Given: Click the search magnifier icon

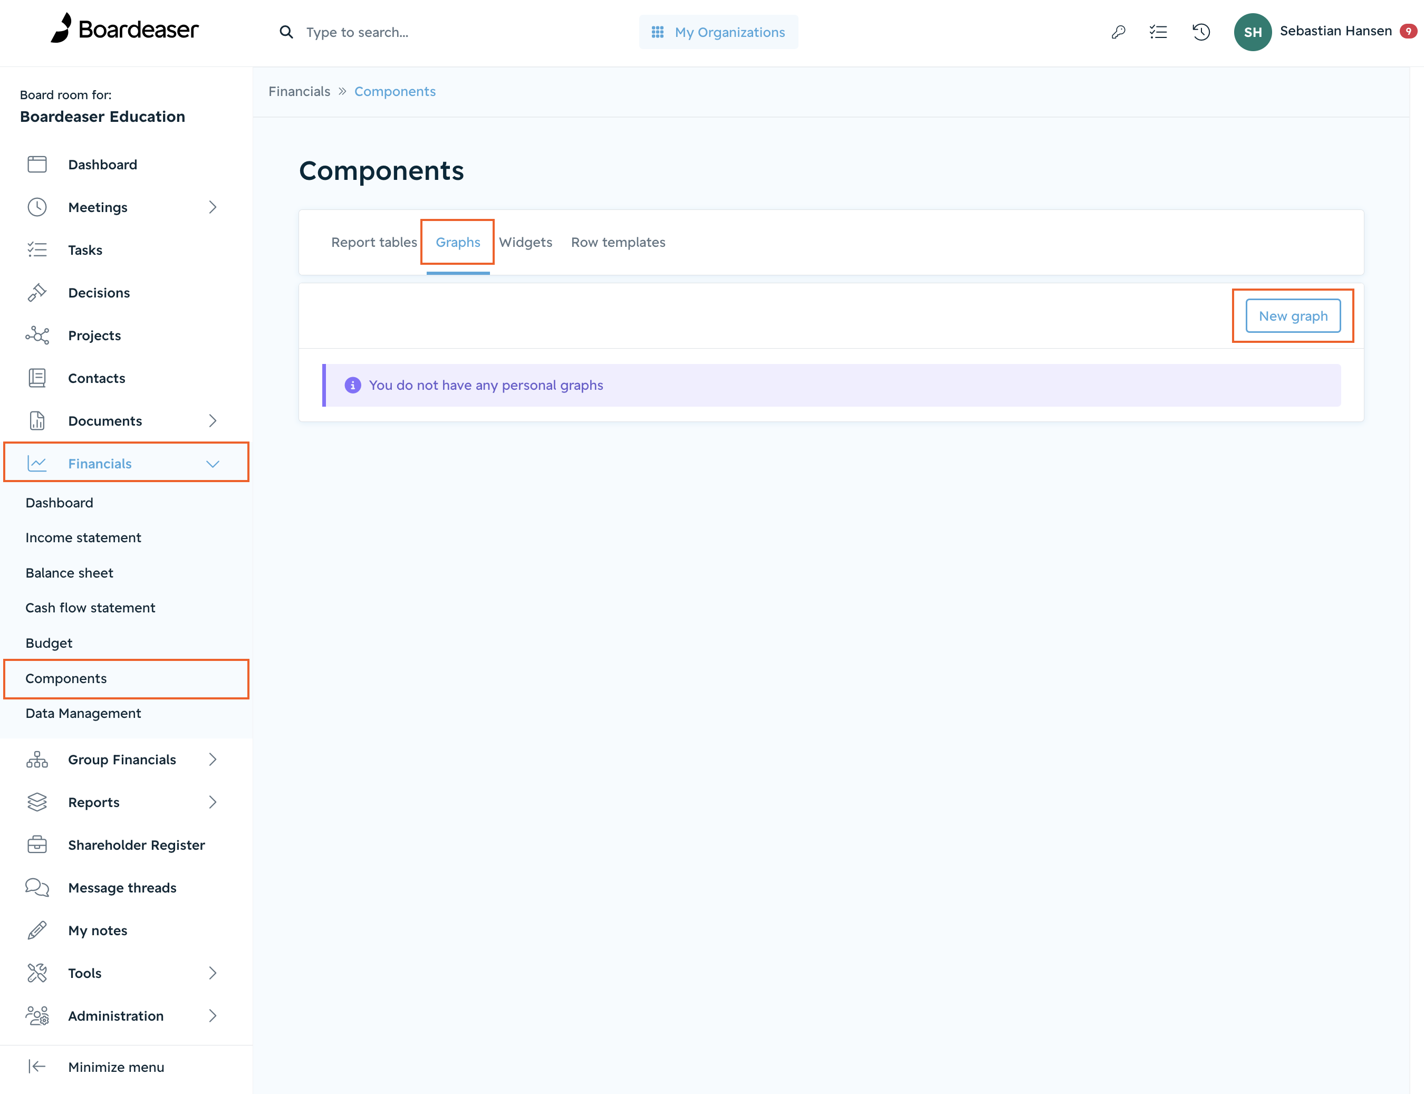Looking at the screenshot, I should pyautogui.click(x=286, y=32).
